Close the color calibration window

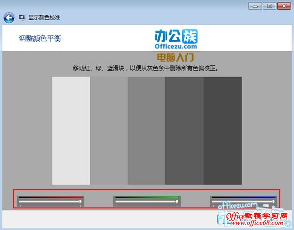[284, 6]
